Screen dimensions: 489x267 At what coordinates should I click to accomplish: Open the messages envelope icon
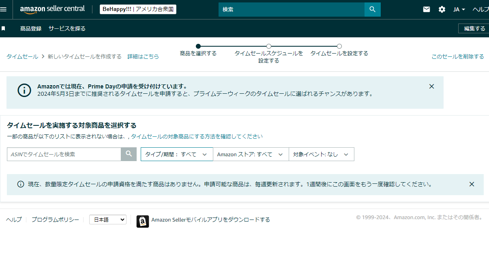(x=427, y=9)
